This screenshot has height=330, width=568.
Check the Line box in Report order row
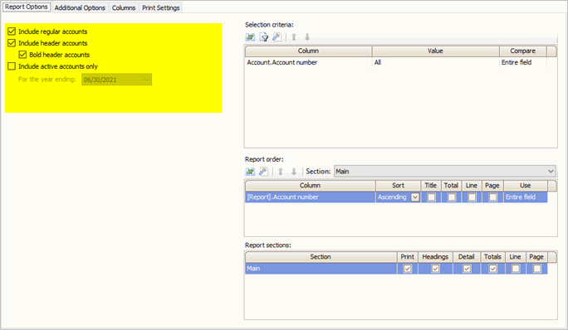coord(472,197)
